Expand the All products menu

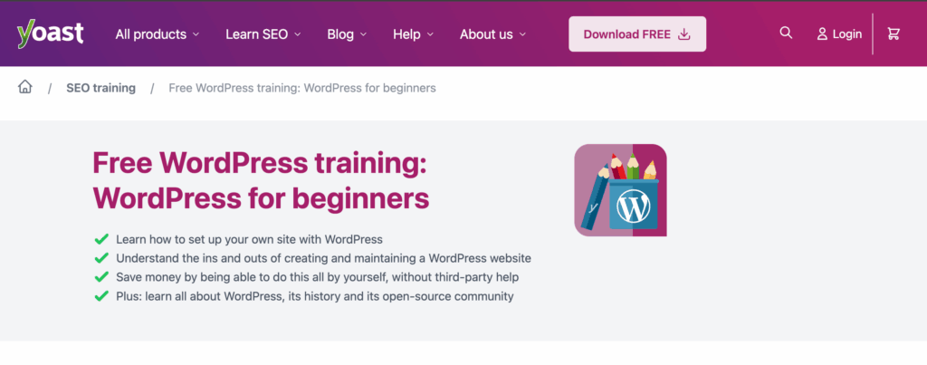(158, 34)
